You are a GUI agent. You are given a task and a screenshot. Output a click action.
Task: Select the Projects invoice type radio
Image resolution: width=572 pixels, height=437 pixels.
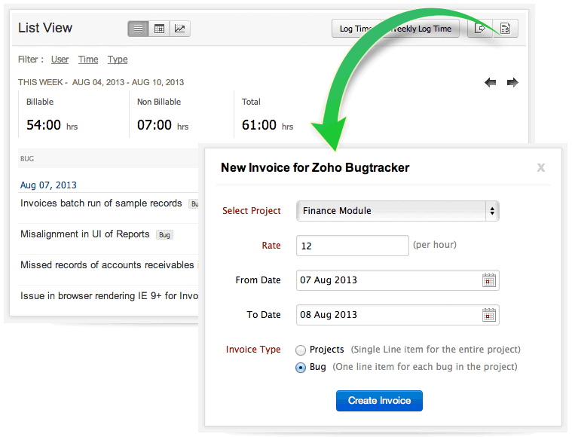[x=301, y=350]
